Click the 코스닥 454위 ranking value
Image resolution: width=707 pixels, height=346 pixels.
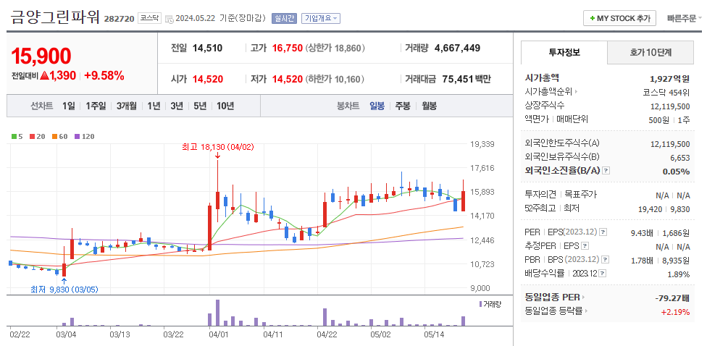tap(666, 92)
